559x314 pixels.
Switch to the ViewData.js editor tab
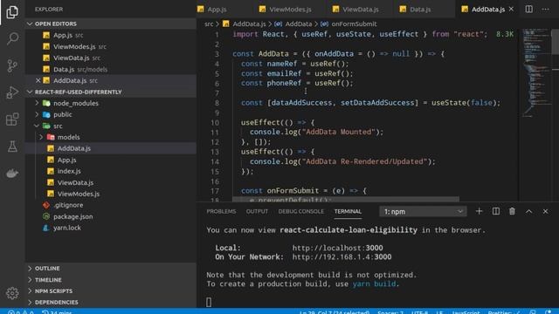pyautogui.click(x=361, y=10)
